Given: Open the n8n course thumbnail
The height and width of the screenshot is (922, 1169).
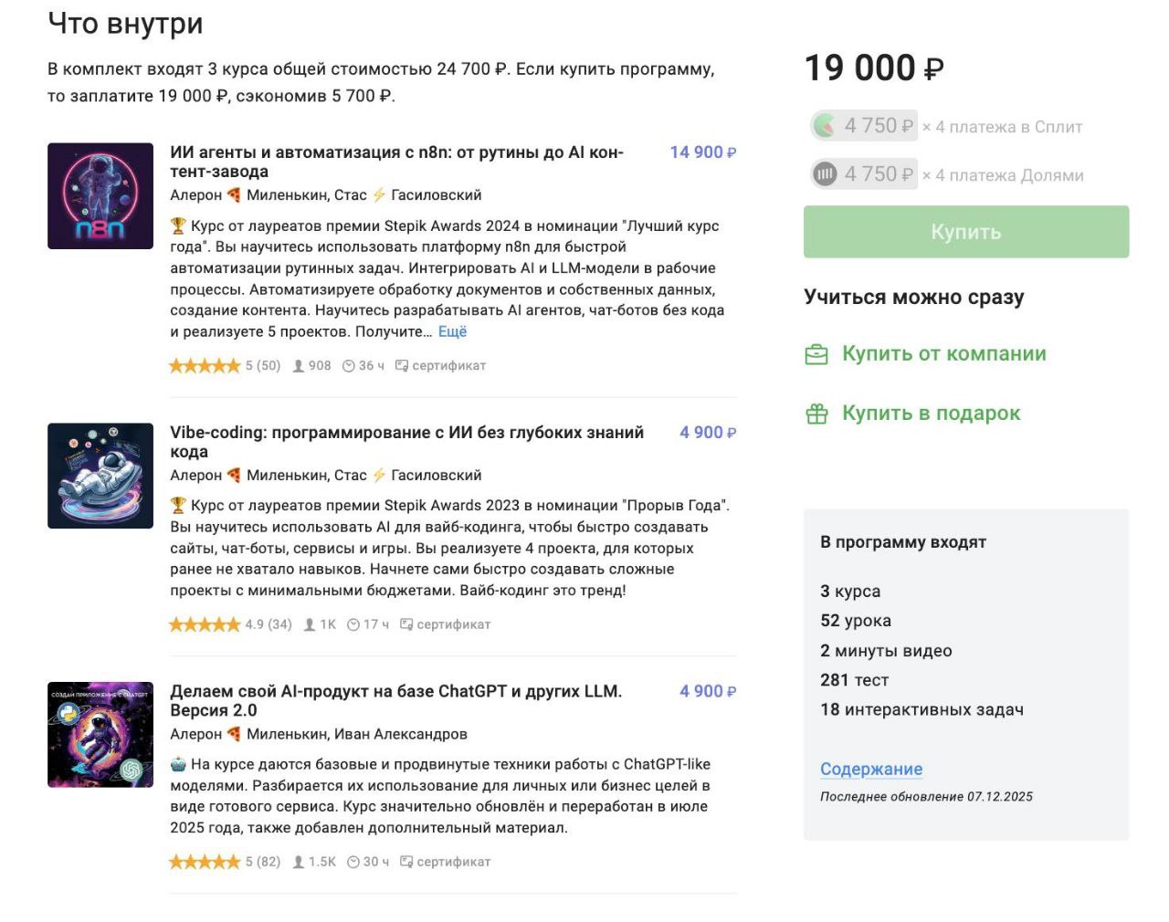Looking at the screenshot, I should click(x=100, y=196).
